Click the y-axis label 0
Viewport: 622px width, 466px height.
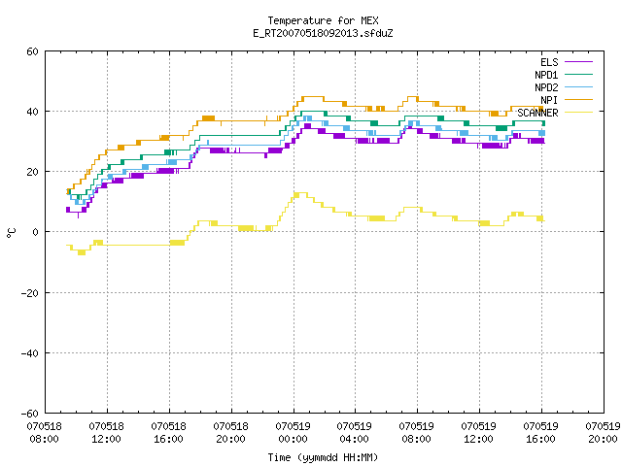click(x=36, y=232)
